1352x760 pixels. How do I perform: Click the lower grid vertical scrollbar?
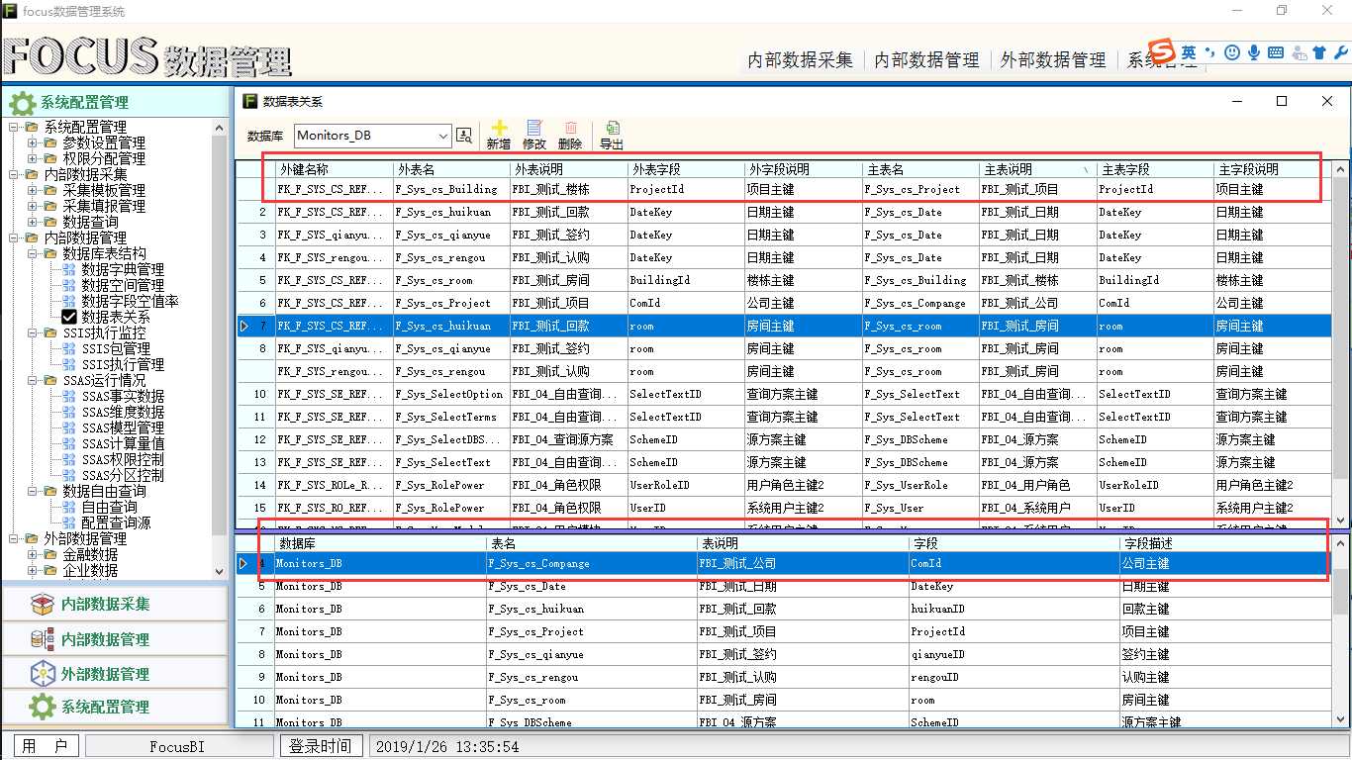1341,631
